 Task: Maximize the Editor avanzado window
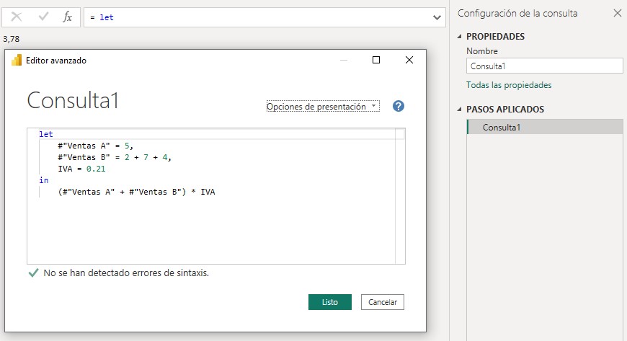tap(376, 60)
